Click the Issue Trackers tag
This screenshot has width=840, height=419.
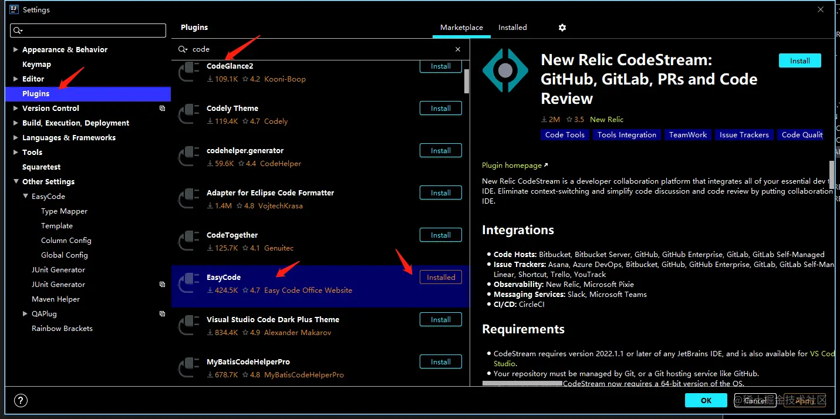(744, 135)
